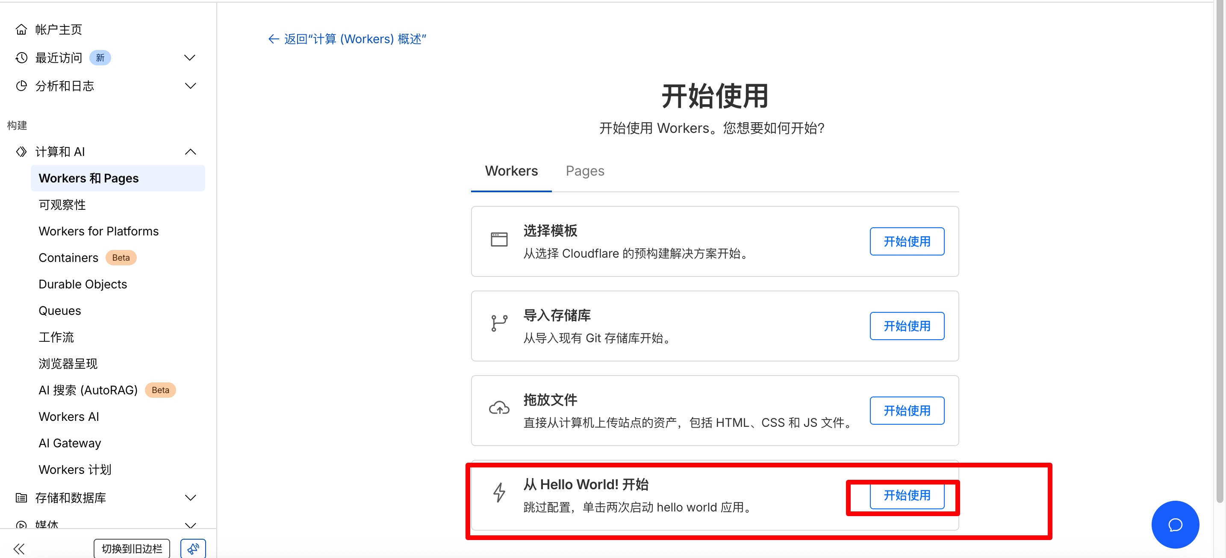Viewport: 1226px width, 558px height.
Task: Click the clock icon for 最近访问
Action: [21, 58]
